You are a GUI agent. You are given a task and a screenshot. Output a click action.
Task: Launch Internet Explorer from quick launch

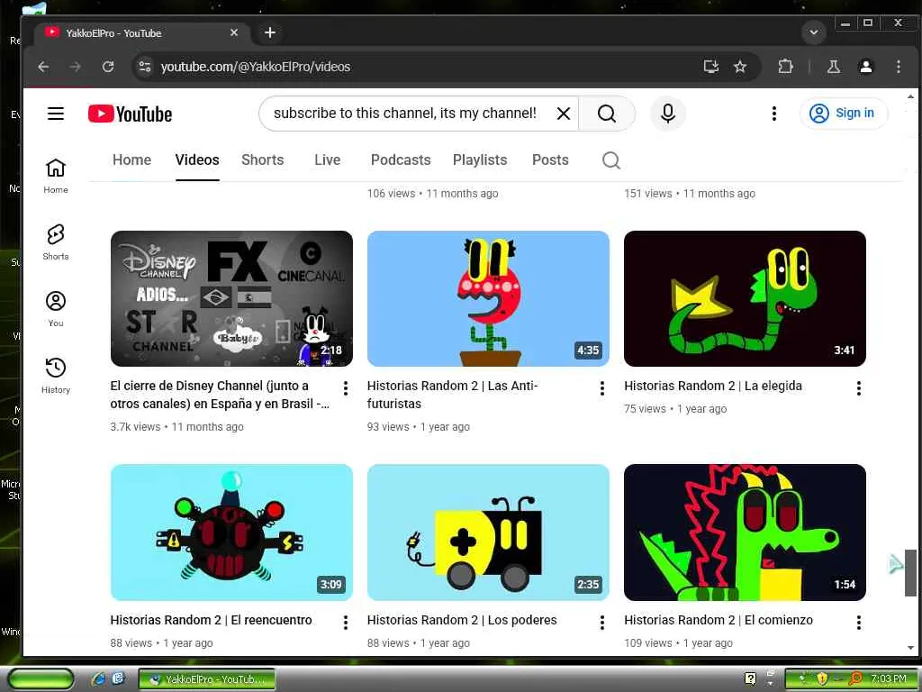[x=98, y=679]
